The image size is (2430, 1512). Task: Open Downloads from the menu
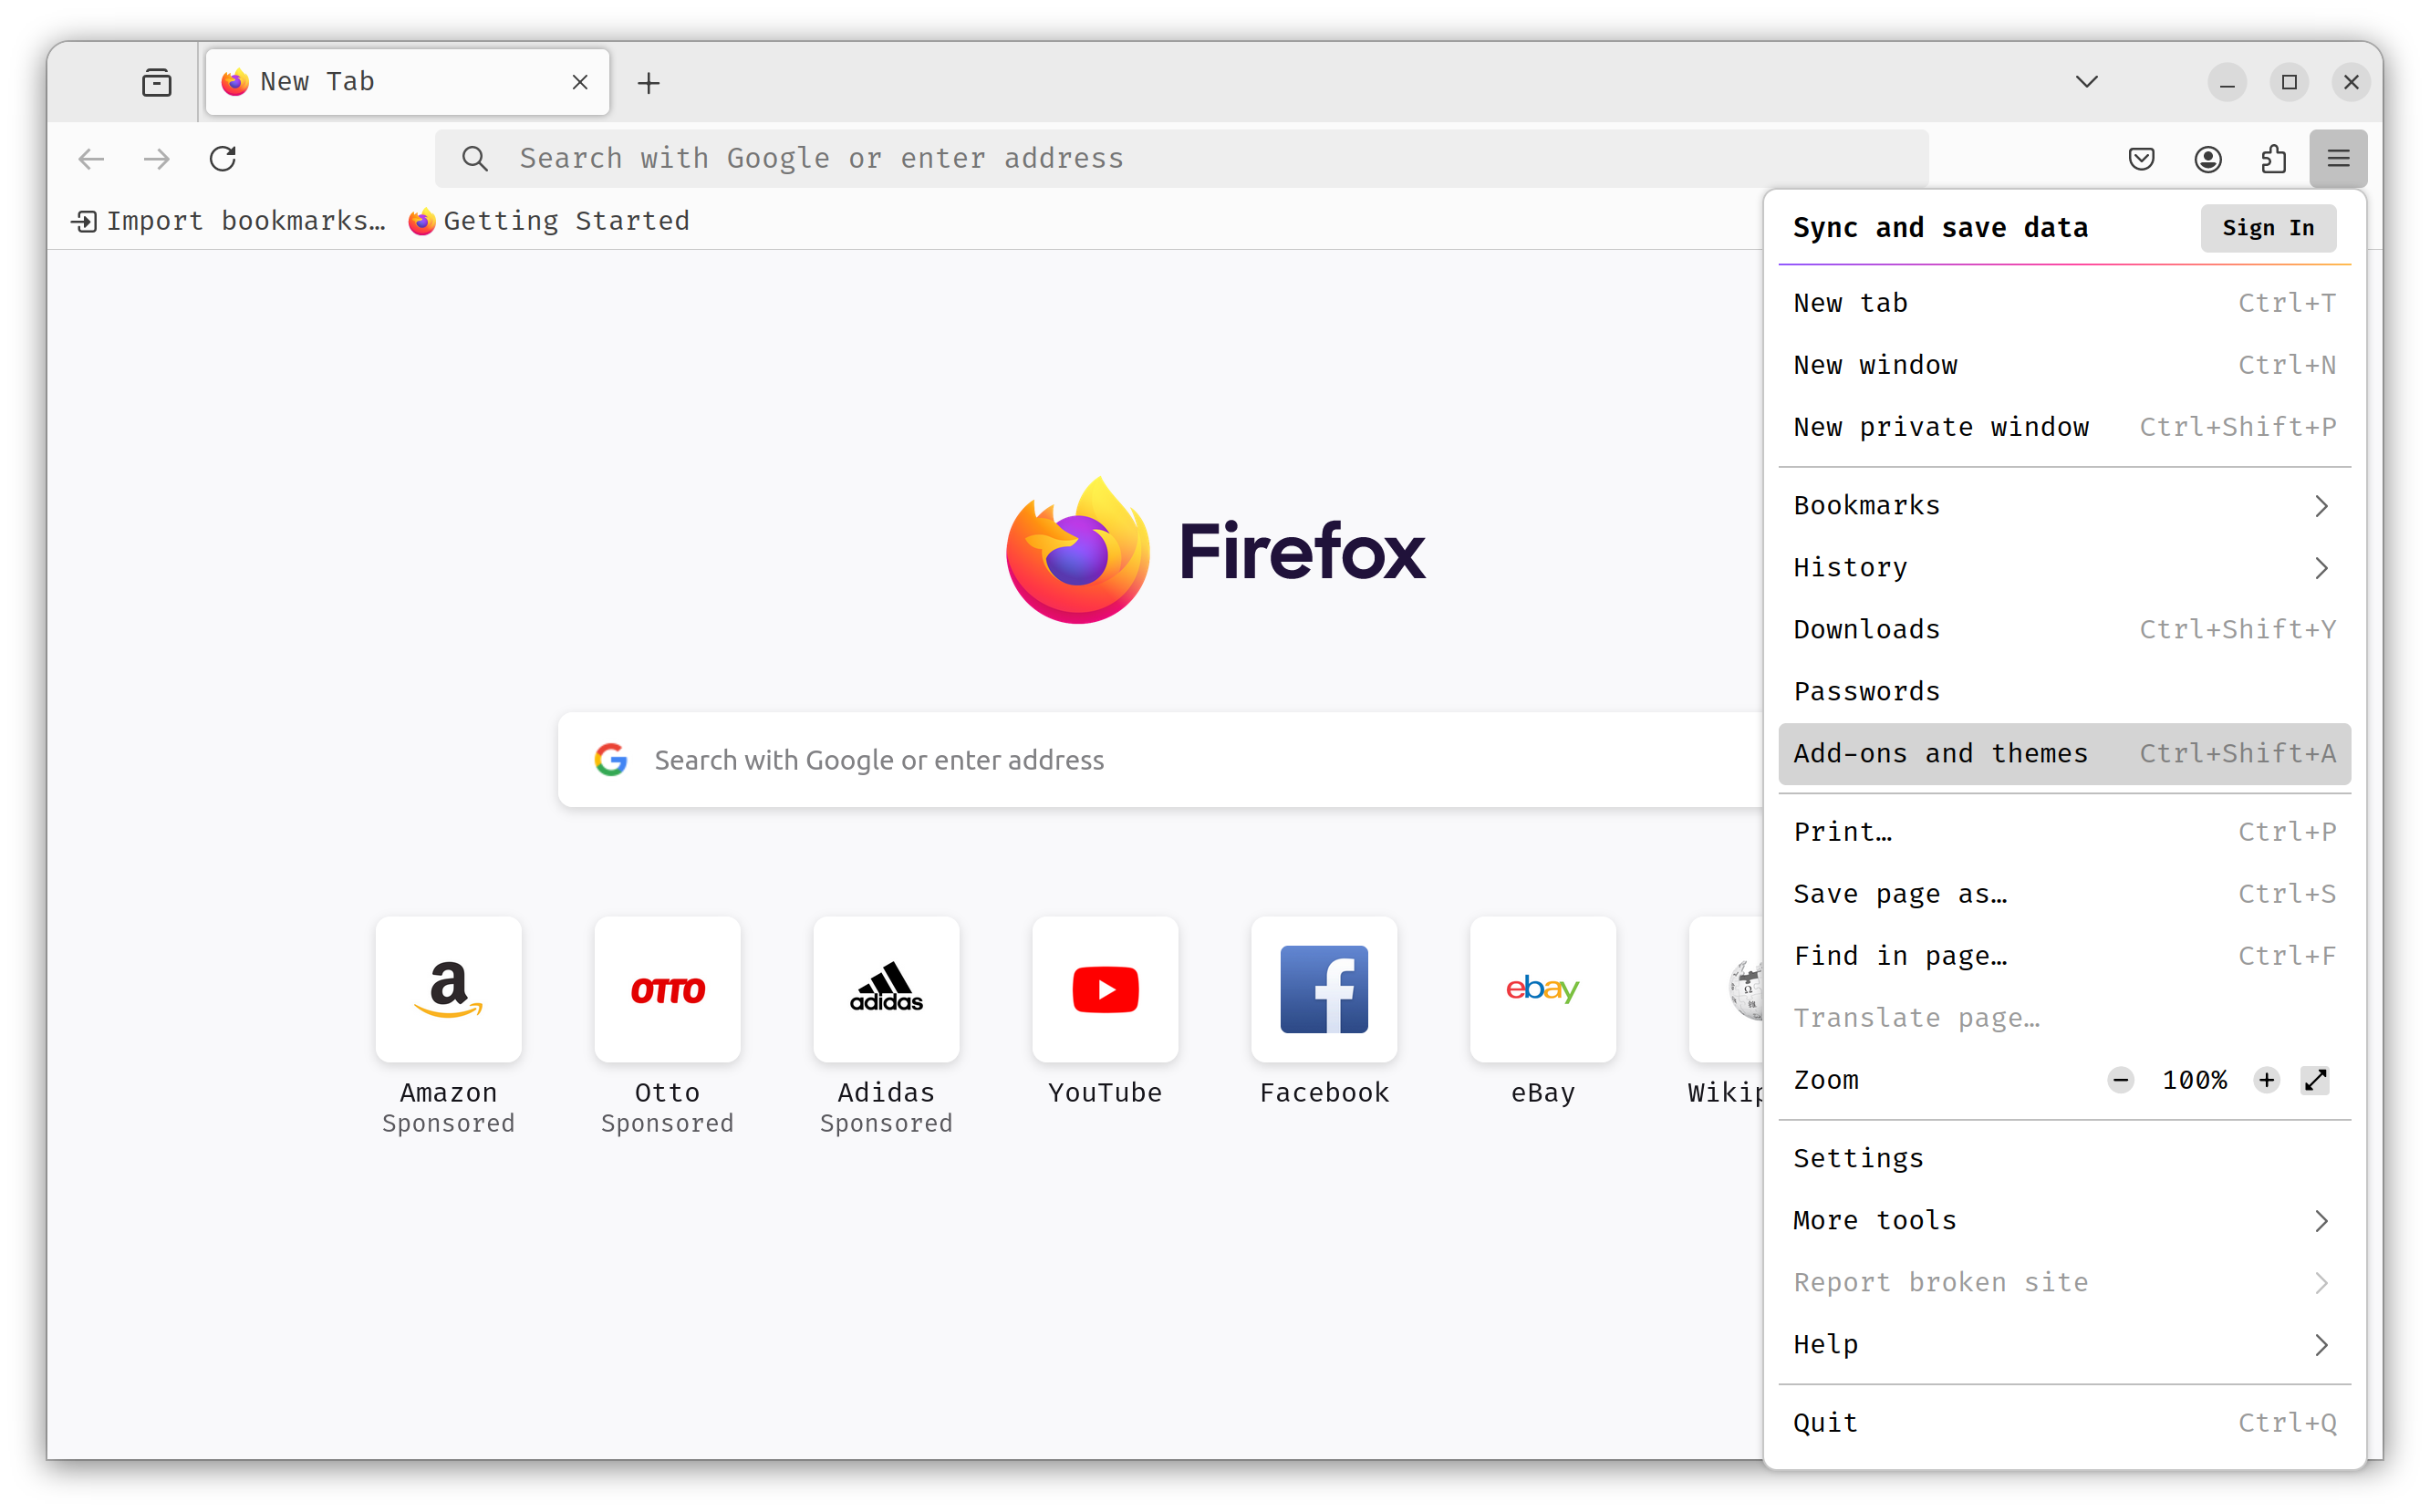(2064, 630)
